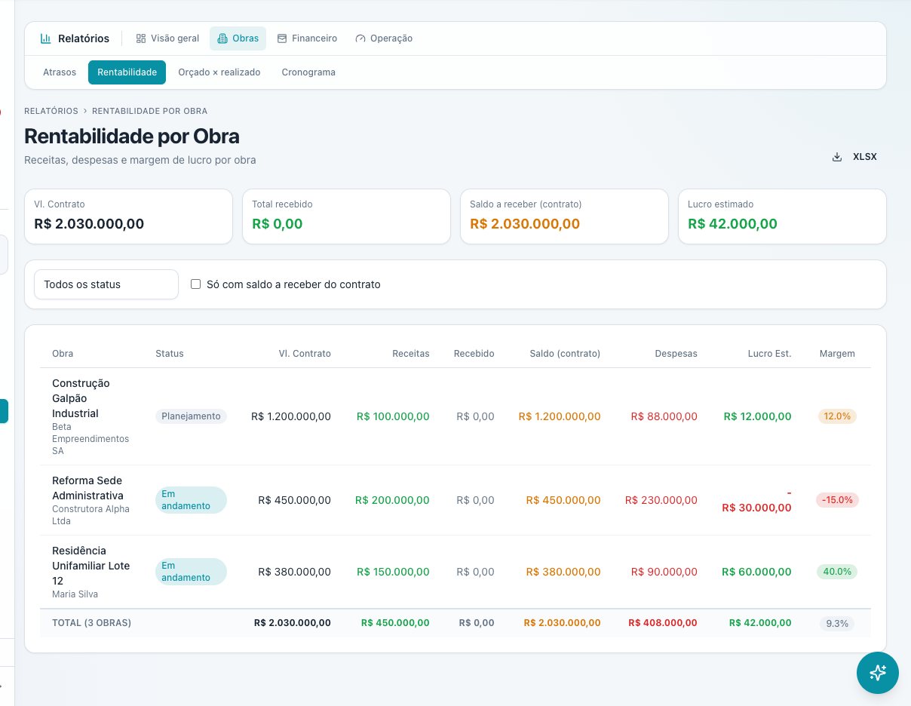Click the Total recebido summary card
This screenshot has width=911, height=706.
pyautogui.click(x=346, y=216)
